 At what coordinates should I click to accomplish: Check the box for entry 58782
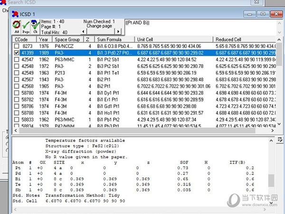coord(17,99)
